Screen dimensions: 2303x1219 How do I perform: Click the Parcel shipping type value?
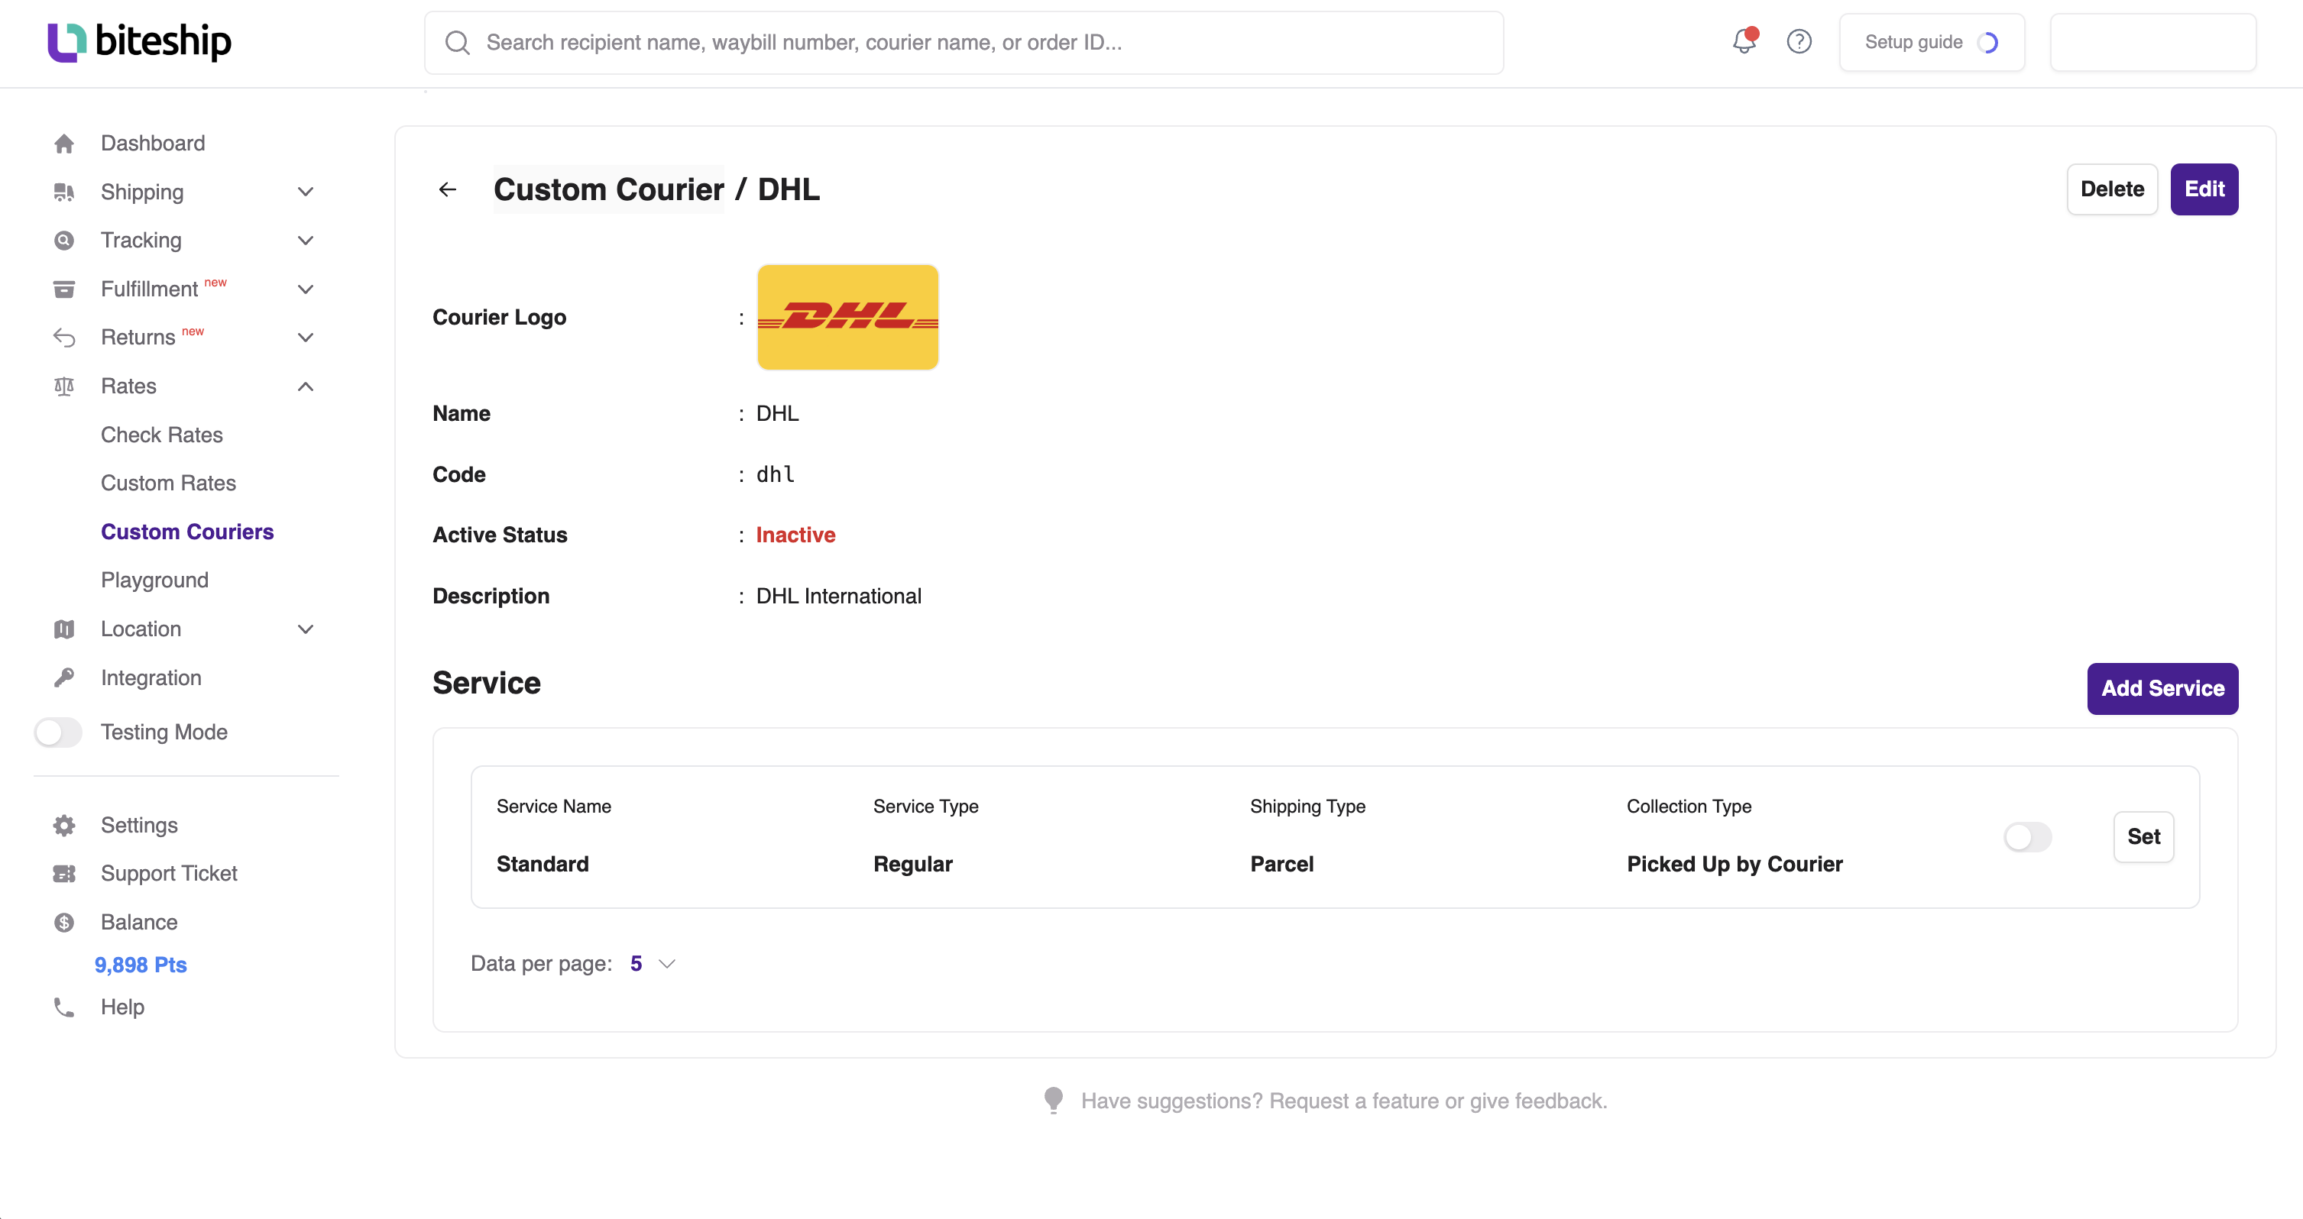click(1282, 864)
